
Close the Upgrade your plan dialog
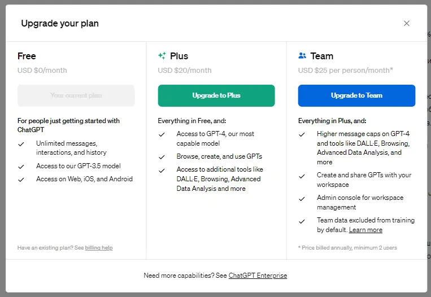(407, 23)
